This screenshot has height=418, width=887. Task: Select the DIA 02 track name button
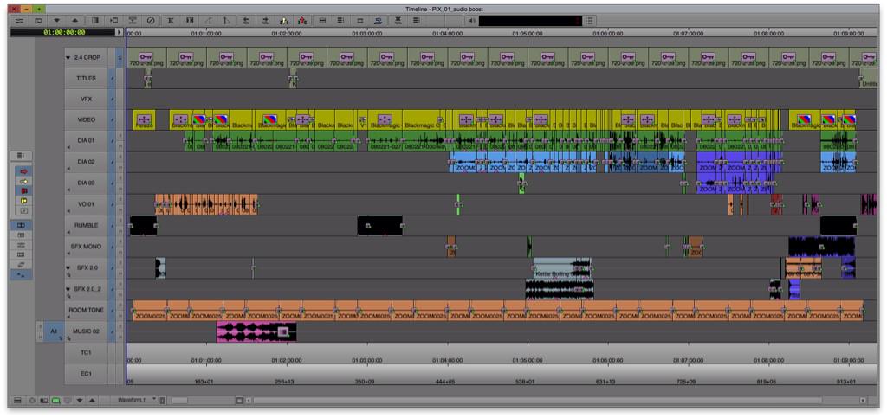[x=86, y=162]
